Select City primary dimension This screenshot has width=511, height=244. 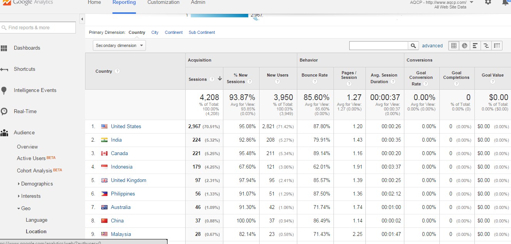tap(155, 32)
